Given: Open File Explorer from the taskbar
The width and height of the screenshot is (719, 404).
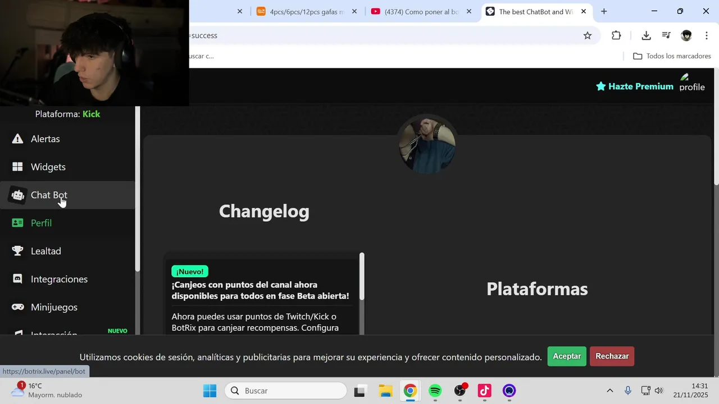Looking at the screenshot, I should pyautogui.click(x=385, y=391).
